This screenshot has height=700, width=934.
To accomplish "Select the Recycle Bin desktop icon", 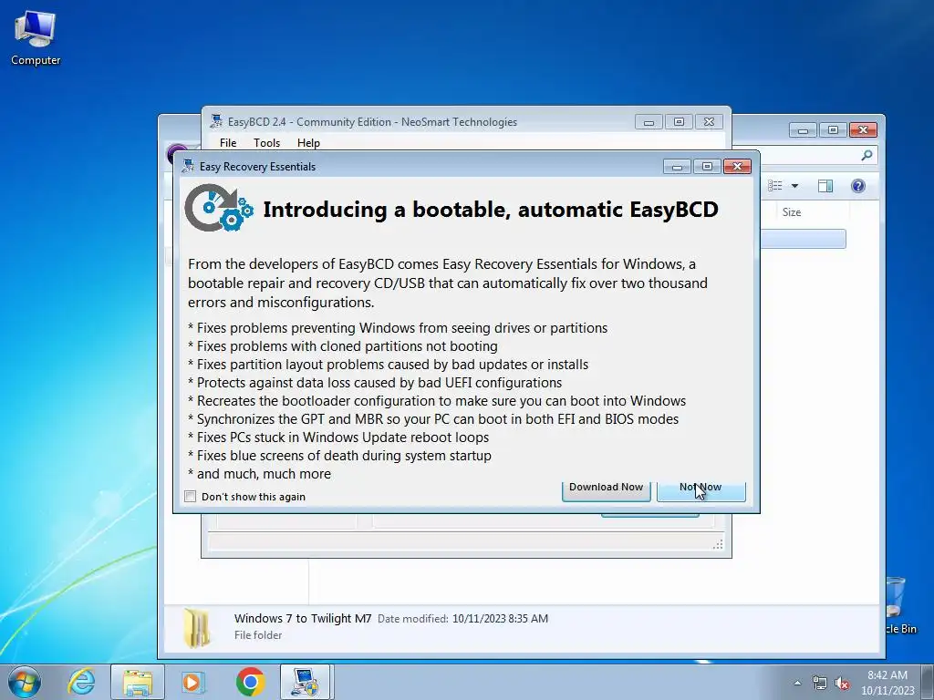I will 898,605.
